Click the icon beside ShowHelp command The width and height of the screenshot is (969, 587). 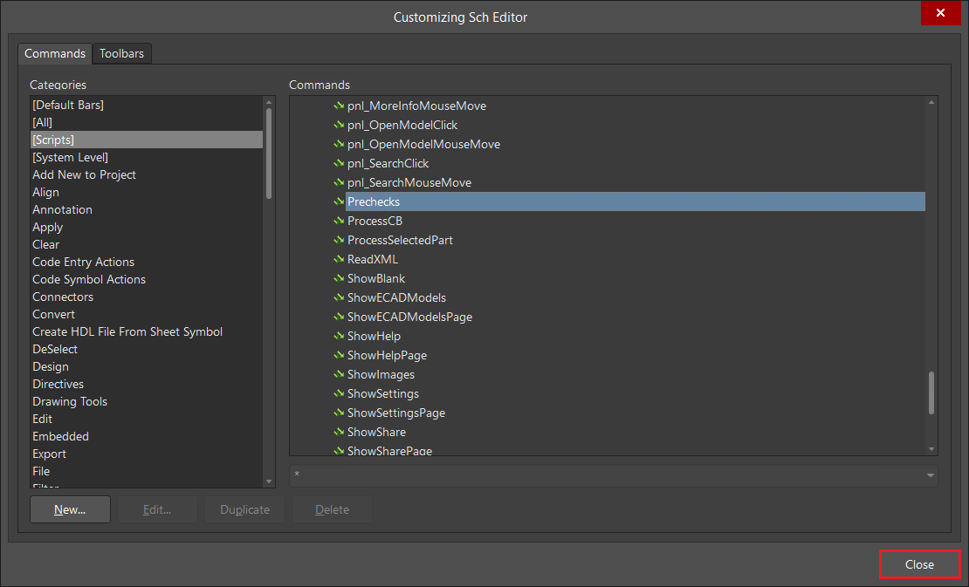click(x=339, y=336)
